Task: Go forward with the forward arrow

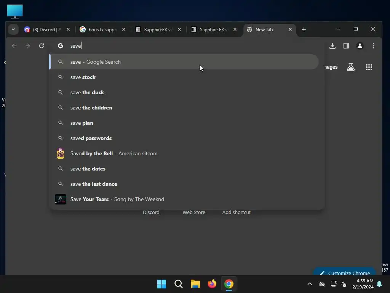Action: [x=28, y=46]
